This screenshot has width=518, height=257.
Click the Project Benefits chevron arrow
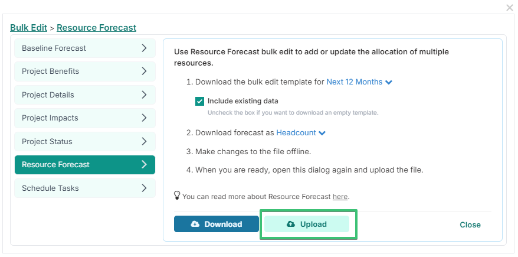[x=144, y=71]
